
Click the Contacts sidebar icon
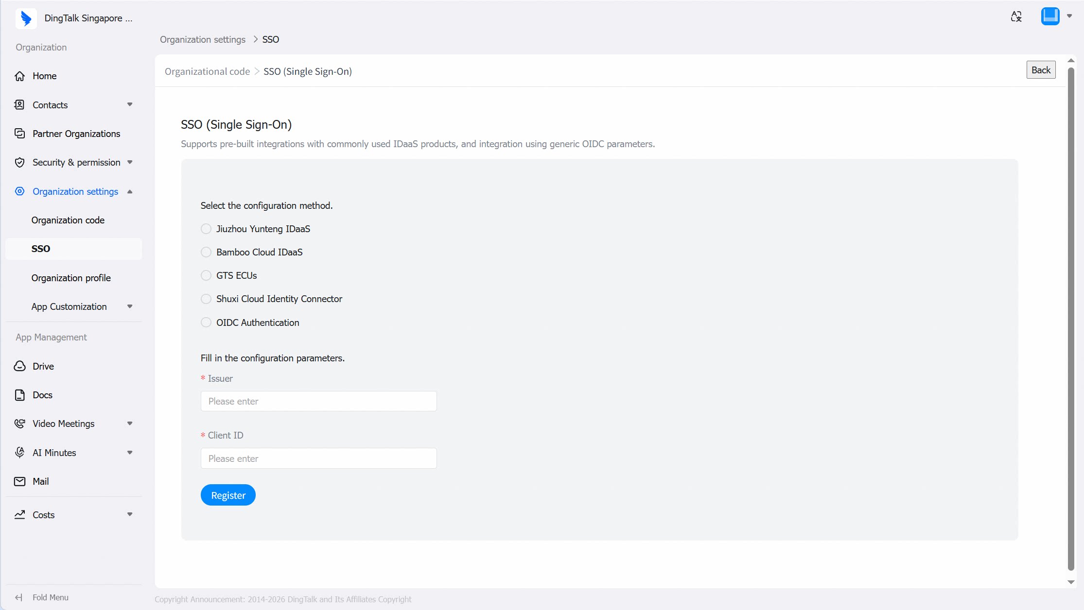click(19, 105)
